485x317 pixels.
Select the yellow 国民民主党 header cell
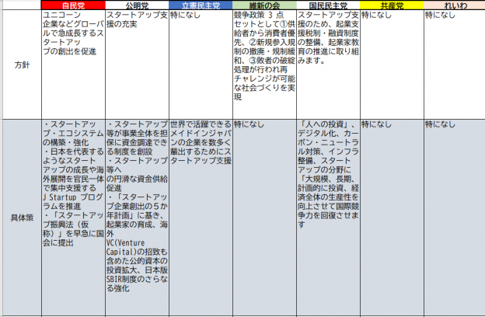[327, 5]
